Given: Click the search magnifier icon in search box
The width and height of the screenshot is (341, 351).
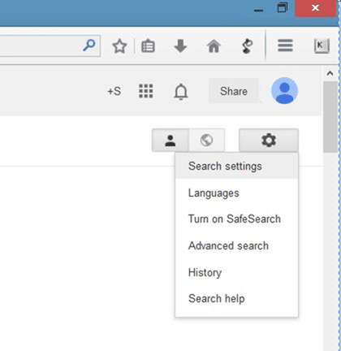Looking at the screenshot, I should [89, 45].
